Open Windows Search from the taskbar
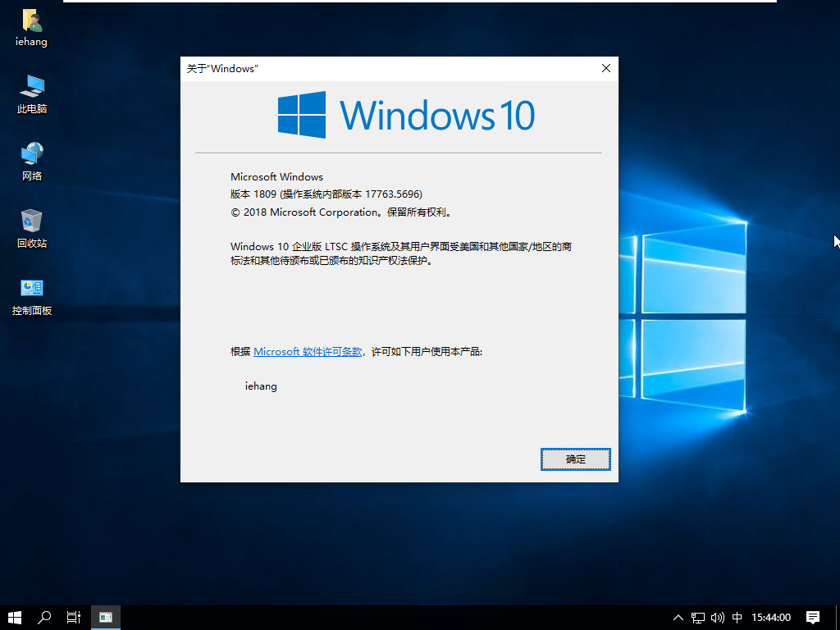 point(44,618)
